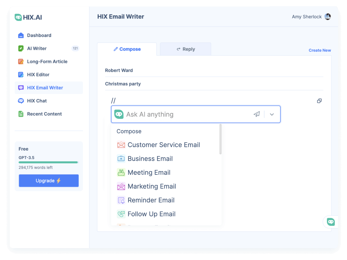Click the Robert Ward recipient field
Image resolution: width=347 pixels, height=260 pixels.
[214, 70]
